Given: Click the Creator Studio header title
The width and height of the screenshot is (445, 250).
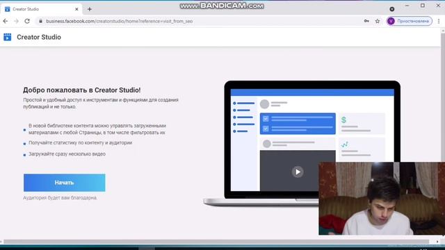Looking at the screenshot, I should 39,37.
